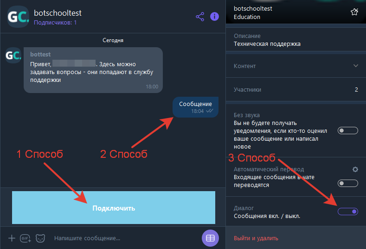366x249 pixels.
Task: Click the "Подключить" button
Action: 114,208
